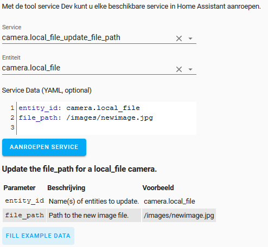Click the 'Entiteit' field label
Screen dimensions: 268x247
click(11, 57)
